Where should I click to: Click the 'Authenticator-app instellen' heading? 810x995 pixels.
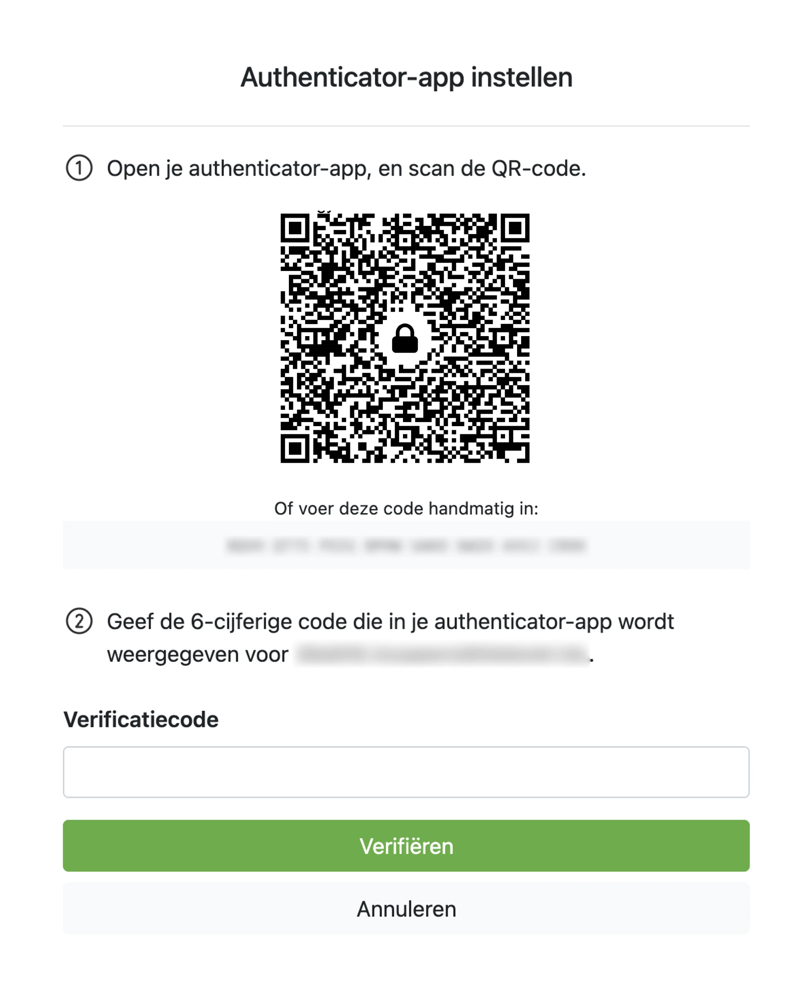pyautogui.click(x=406, y=77)
